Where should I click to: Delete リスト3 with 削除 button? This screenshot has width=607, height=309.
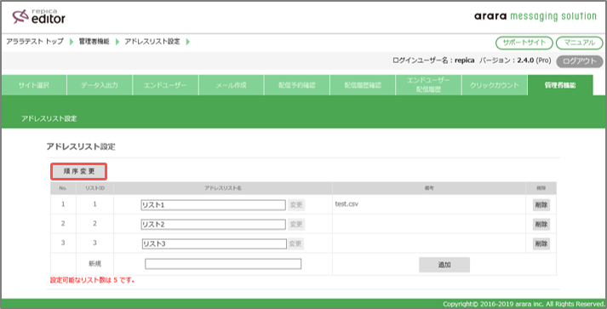click(x=541, y=243)
